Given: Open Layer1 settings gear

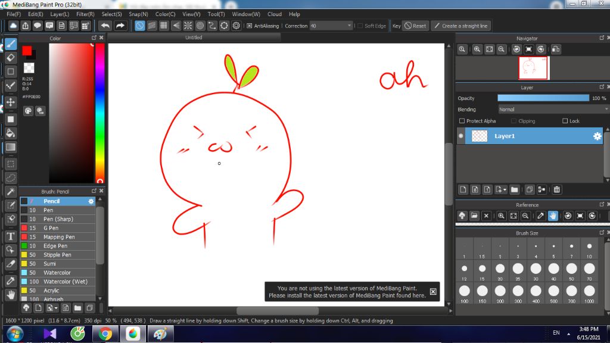Looking at the screenshot, I should click(x=597, y=136).
